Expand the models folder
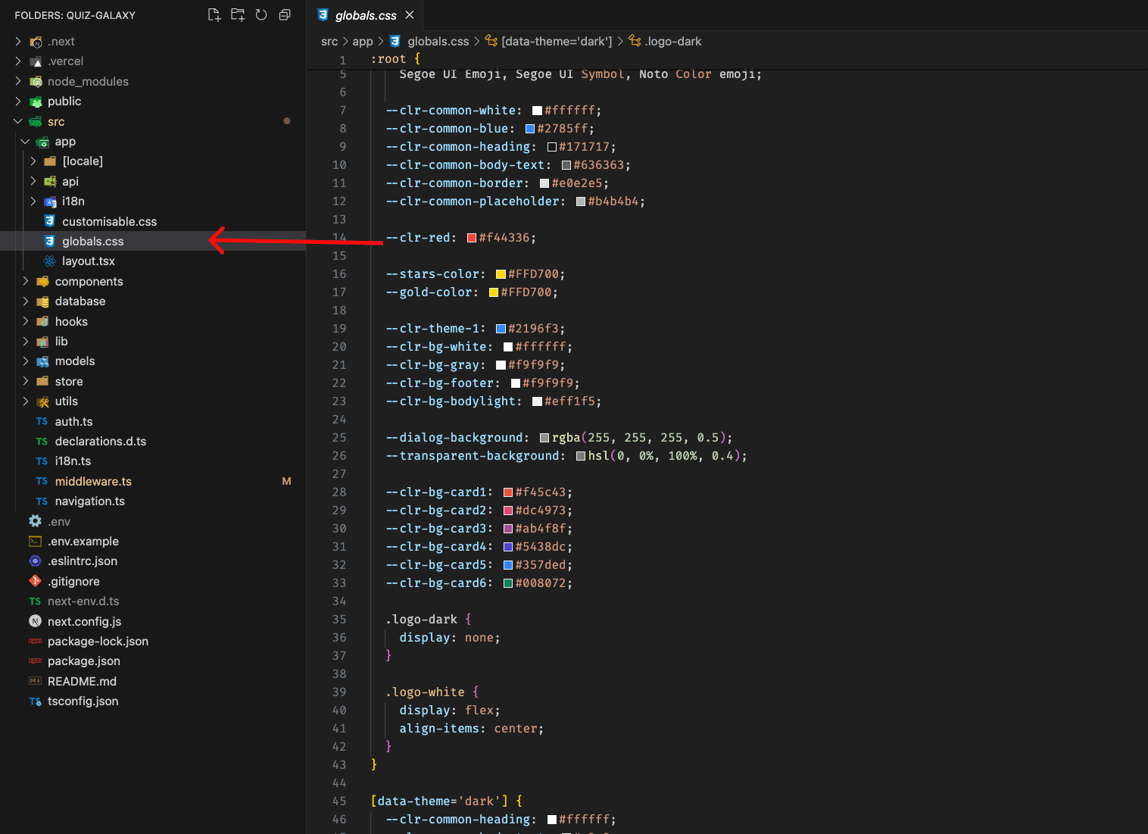Screen dimensions: 1148x834 pyautogui.click(x=25, y=361)
